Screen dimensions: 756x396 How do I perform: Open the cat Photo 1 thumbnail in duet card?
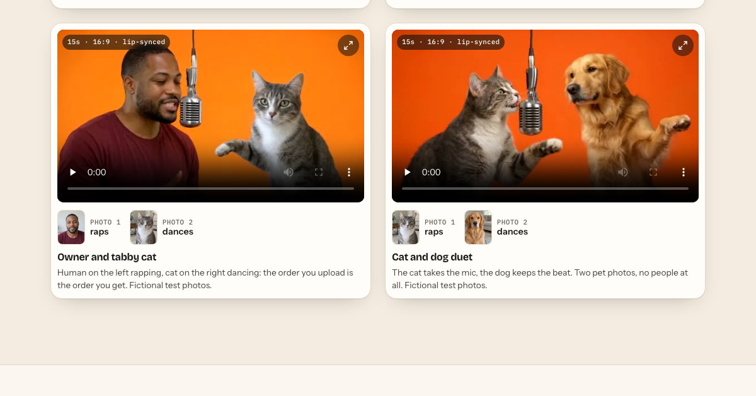tap(406, 227)
